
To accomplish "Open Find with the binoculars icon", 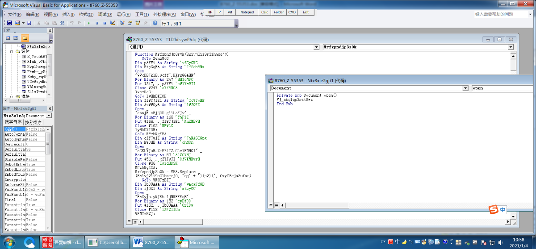I will point(63,23).
